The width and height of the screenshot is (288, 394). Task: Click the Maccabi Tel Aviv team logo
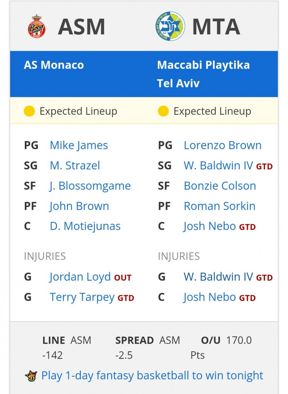click(170, 26)
